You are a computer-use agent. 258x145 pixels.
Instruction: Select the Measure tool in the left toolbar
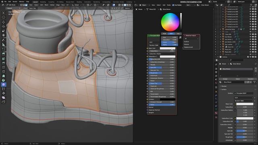pyautogui.click(x=4, y=45)
